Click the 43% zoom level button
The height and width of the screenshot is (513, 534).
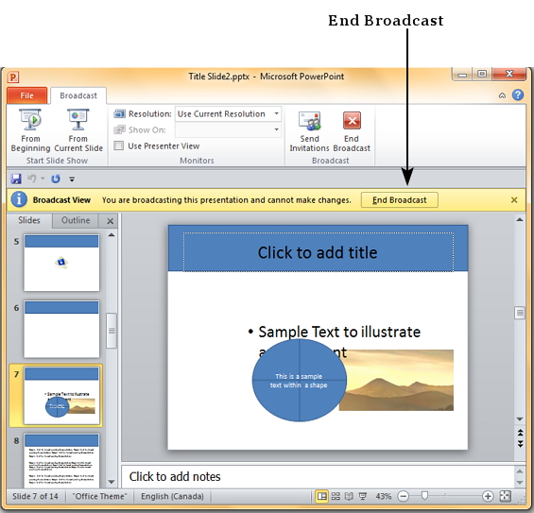pyautogui.click(x=384, y=496)
